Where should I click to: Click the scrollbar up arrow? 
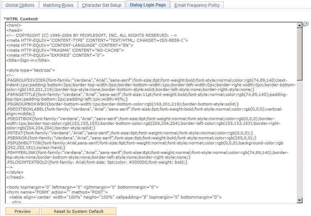300,25
